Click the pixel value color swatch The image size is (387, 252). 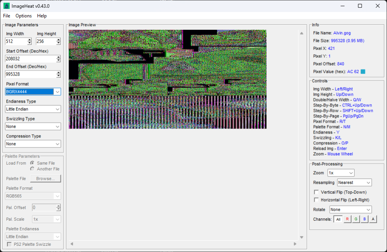click(363, 72)
